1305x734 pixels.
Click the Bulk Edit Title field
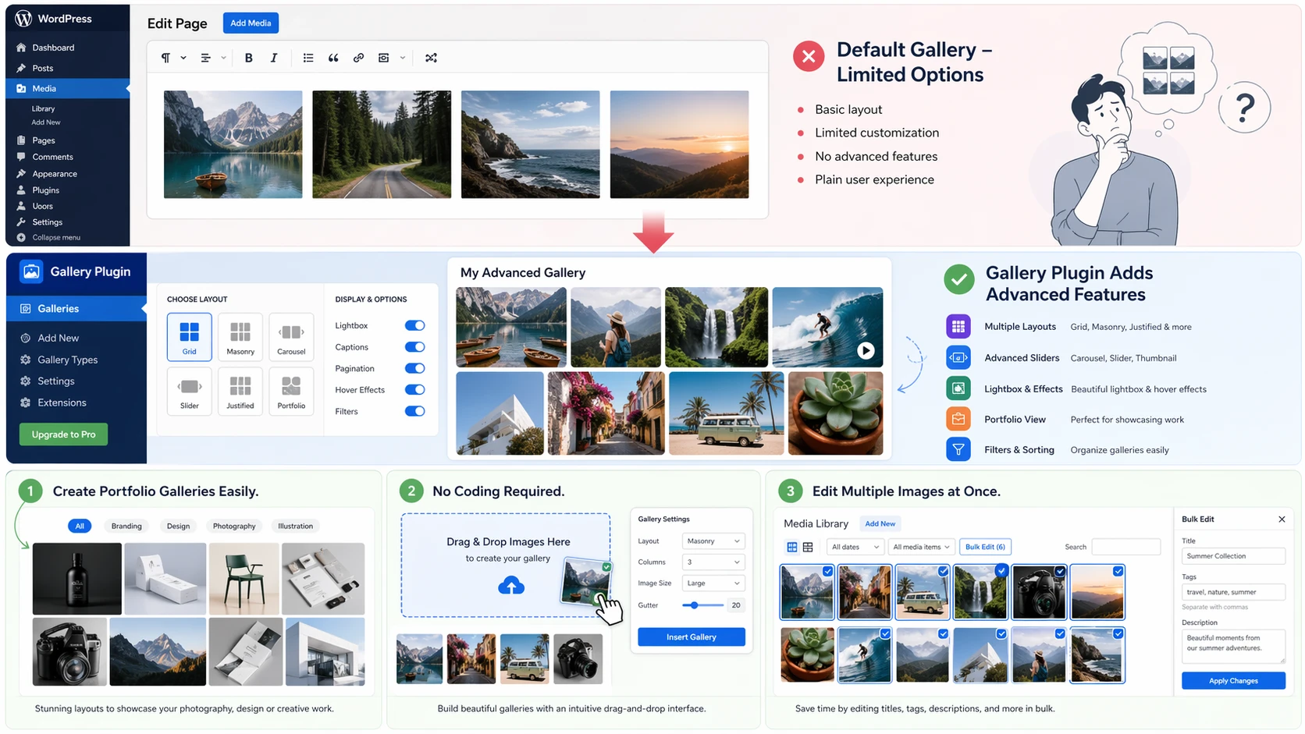pos(1233,556)
